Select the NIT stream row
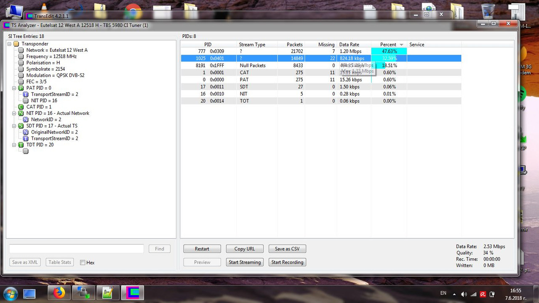 (x=321, y=94)
